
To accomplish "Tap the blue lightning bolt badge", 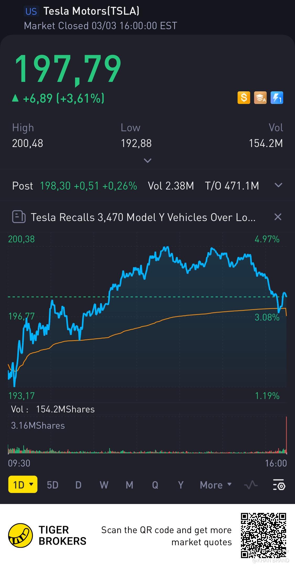I will pos(277,98).
